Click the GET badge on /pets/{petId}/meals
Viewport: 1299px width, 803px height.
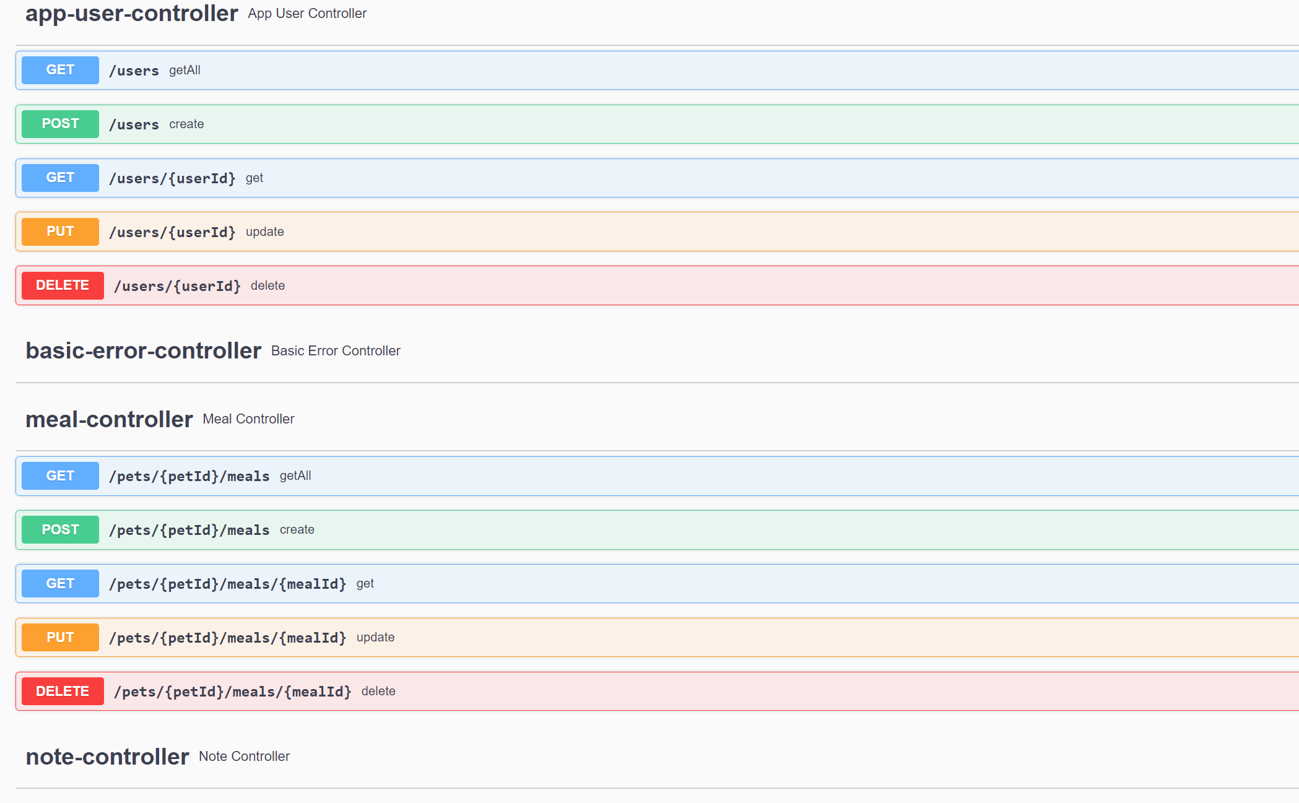[59, 475]
